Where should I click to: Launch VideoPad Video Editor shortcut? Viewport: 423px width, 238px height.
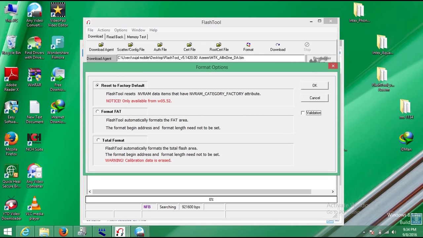58,15
